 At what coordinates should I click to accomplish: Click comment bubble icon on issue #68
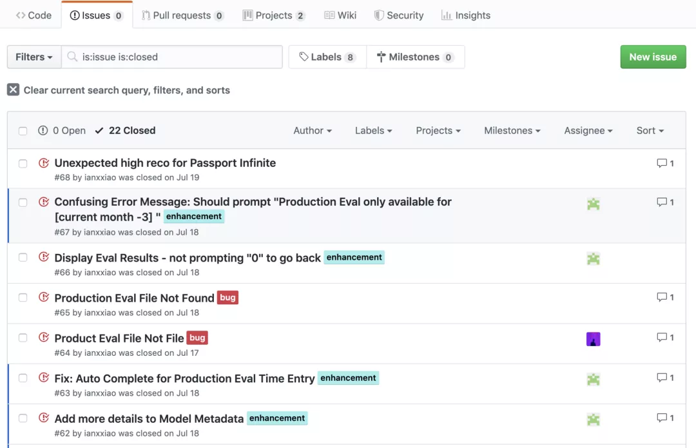662,163
